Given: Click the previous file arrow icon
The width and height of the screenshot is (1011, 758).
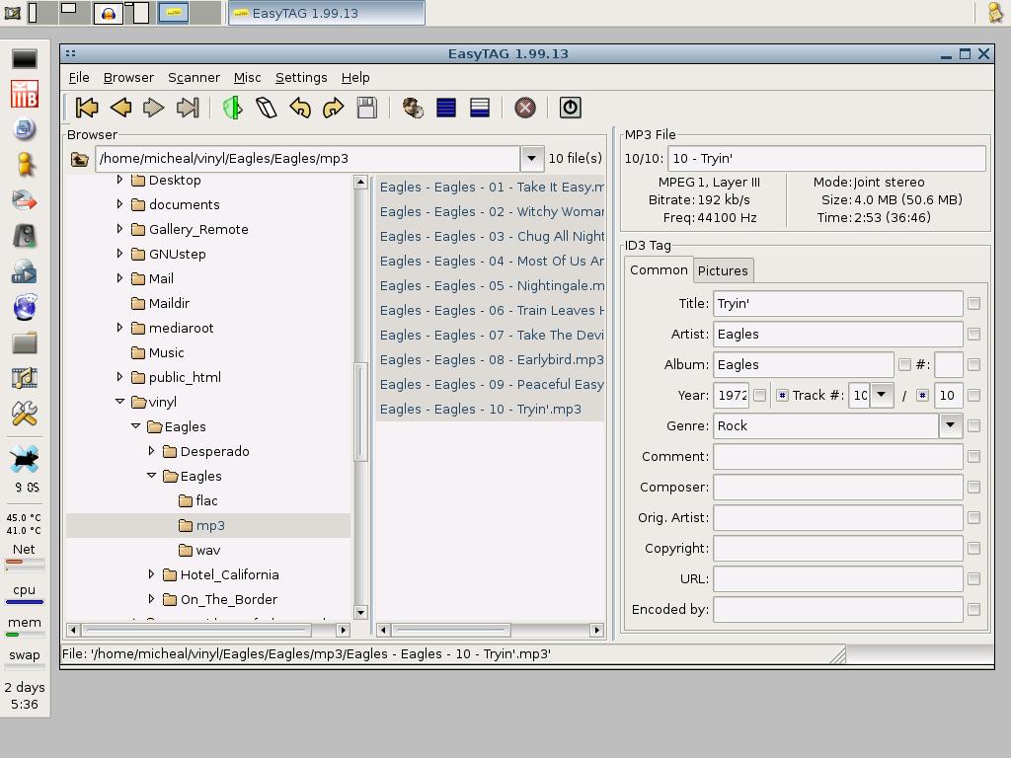Looking at the screenshot, I should coord(120,108).
